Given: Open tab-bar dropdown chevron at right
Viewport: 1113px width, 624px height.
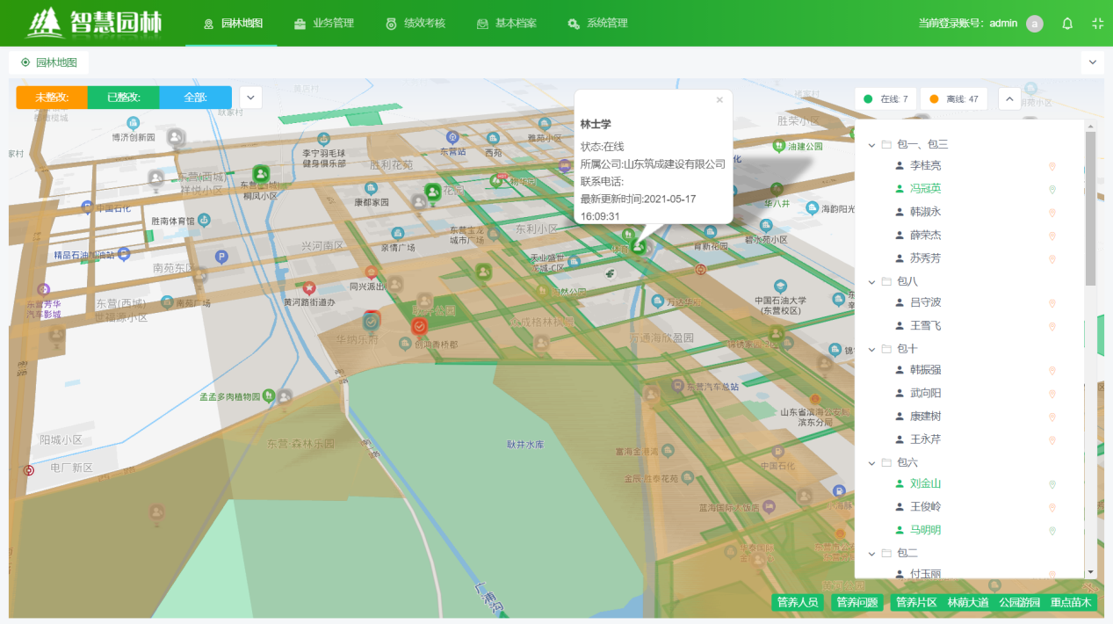Looking at the screenshot, I should tap(1093, 62).
